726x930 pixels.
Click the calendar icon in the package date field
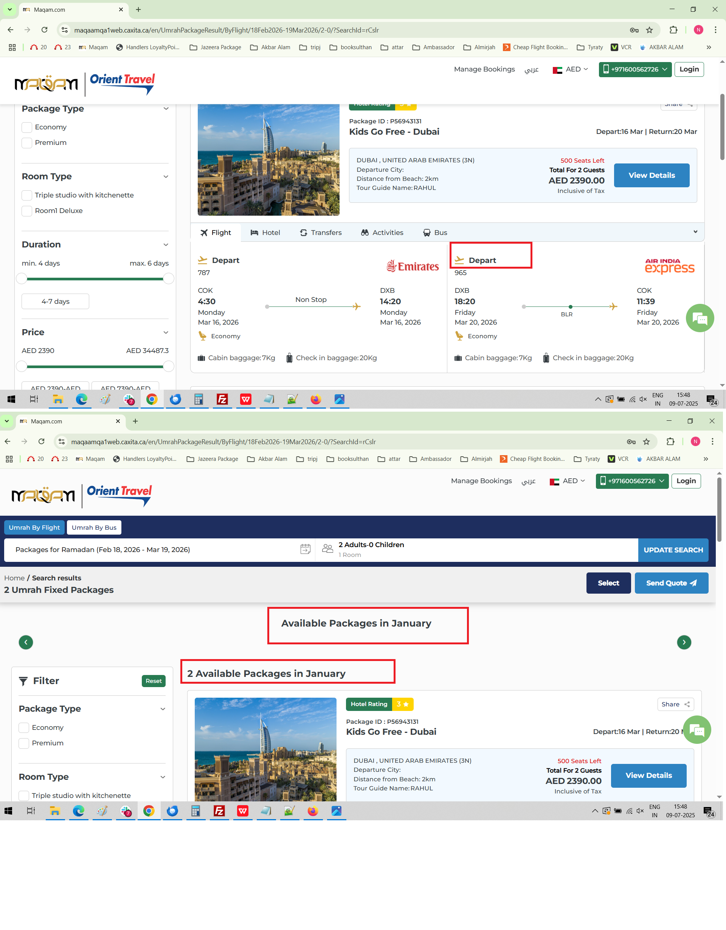tap(305, 549)
